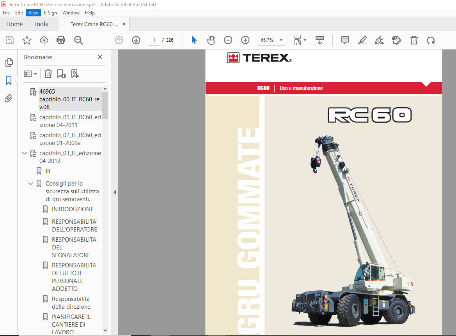Click the rotate page icon
The width and height of the screenshot is (456, 336).
(x=431, y=40)
